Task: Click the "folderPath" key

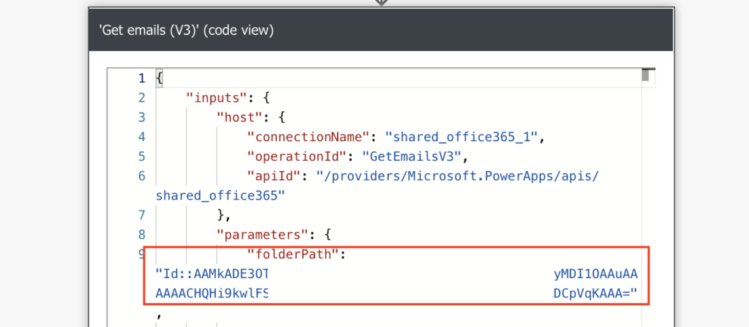Action: (295, 255)
